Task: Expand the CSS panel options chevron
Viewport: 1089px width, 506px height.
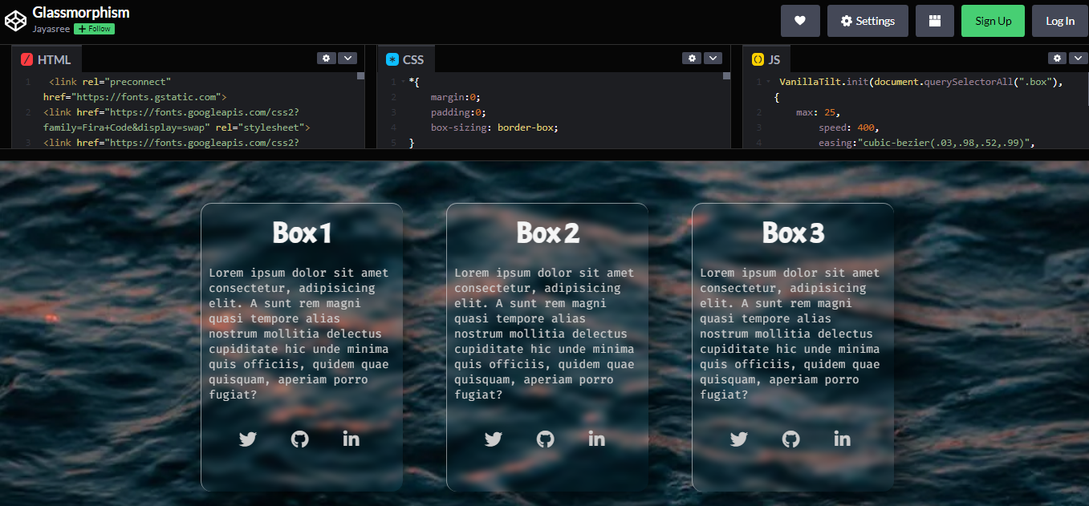Action: 713,58
